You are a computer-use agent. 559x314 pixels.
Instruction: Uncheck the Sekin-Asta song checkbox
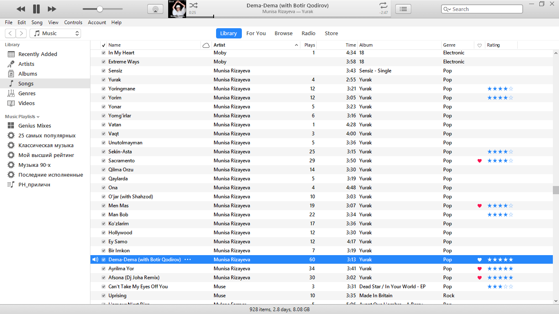pyautogui.click(x=104, y=152)
